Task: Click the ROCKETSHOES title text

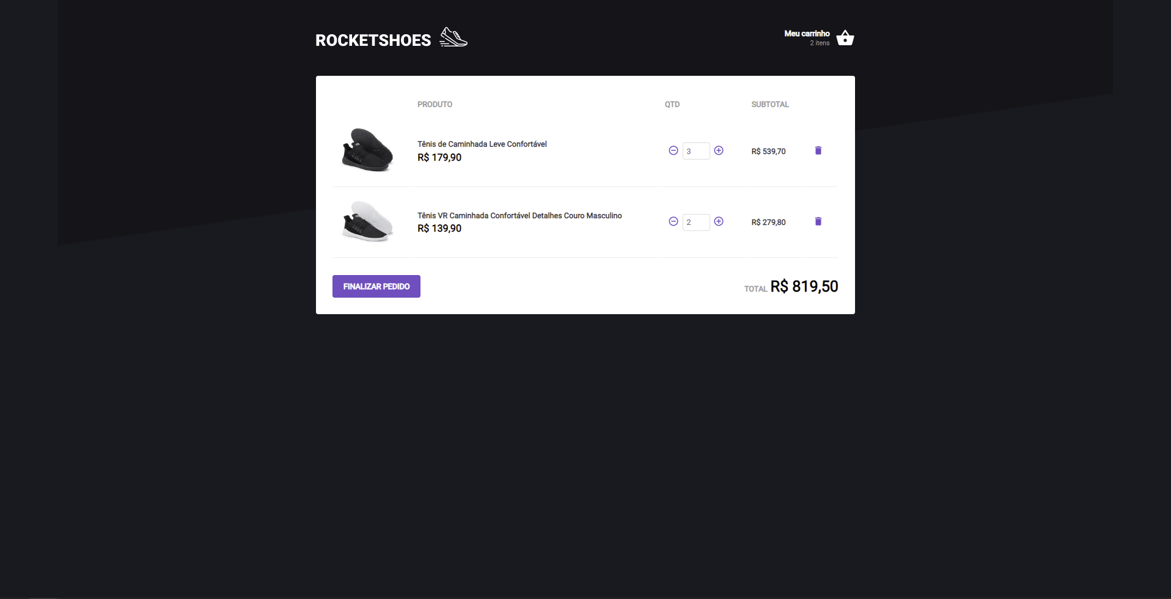Action: 373,40
